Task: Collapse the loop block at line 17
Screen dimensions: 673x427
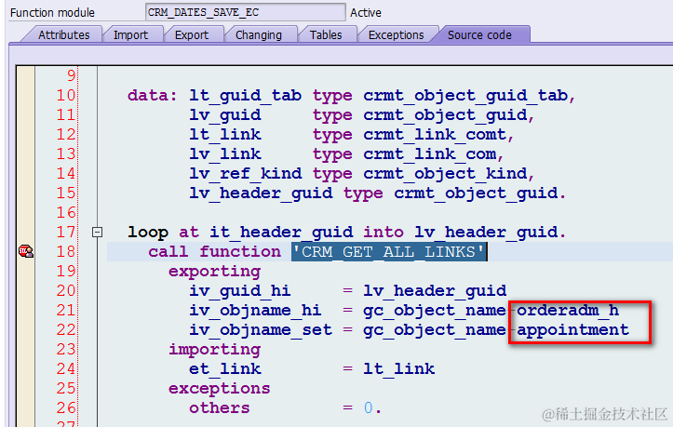Action: (98, 233)
